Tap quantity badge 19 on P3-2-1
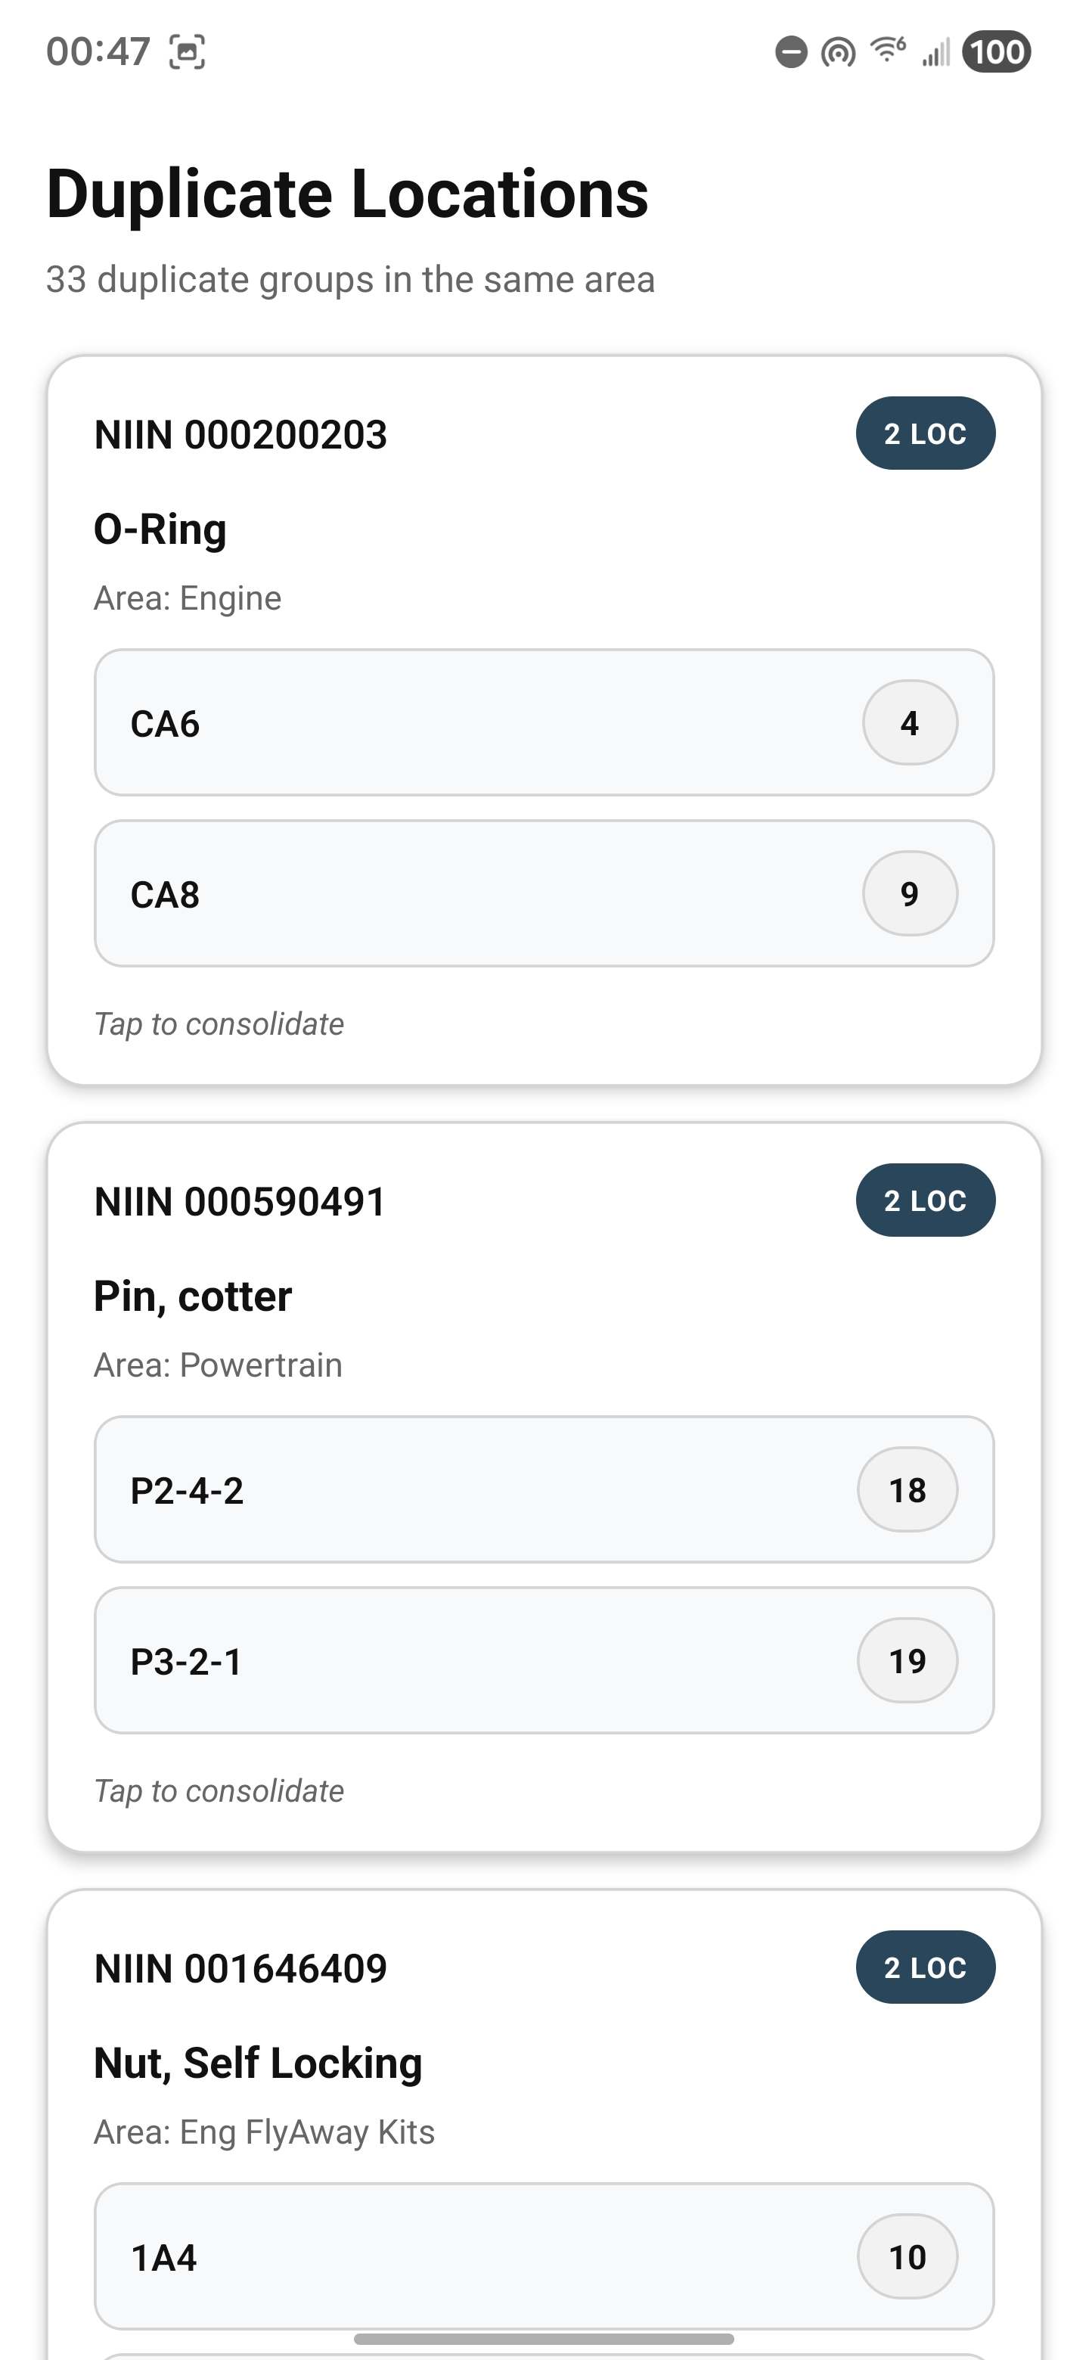The image size is (1089, 2360). pos(907,1660)
